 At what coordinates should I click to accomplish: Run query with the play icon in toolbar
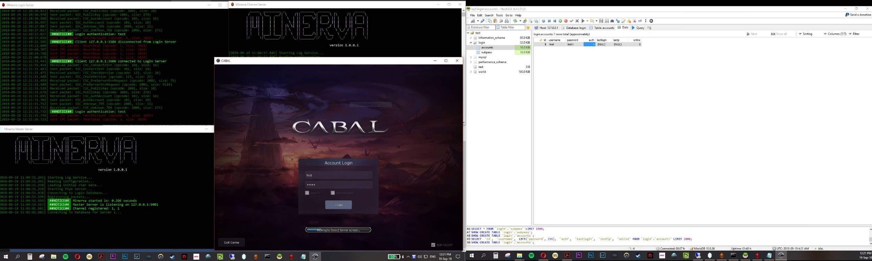click(x=583, y=21)
